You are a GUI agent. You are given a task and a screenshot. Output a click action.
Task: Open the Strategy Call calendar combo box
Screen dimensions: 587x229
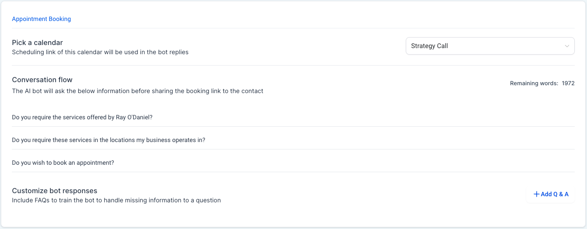pyautogui.click(x=489, y=46)
